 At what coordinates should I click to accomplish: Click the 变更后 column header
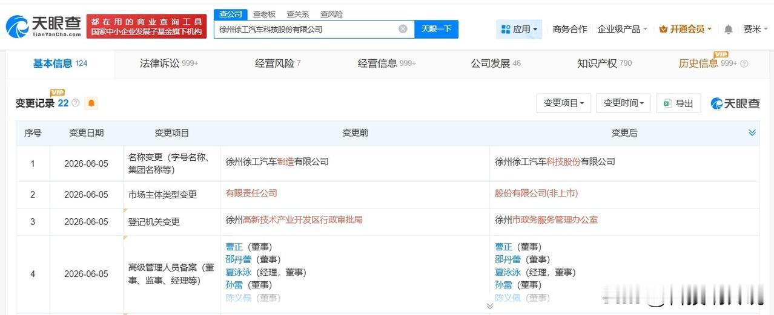(x=624, y=133)
